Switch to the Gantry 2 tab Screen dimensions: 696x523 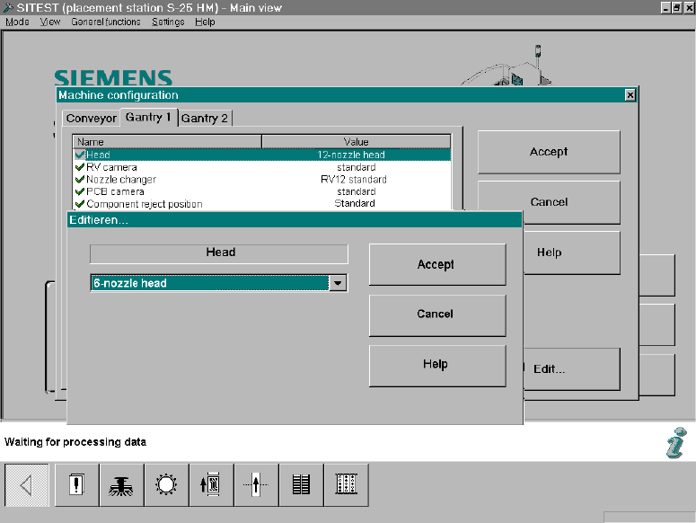205,118
